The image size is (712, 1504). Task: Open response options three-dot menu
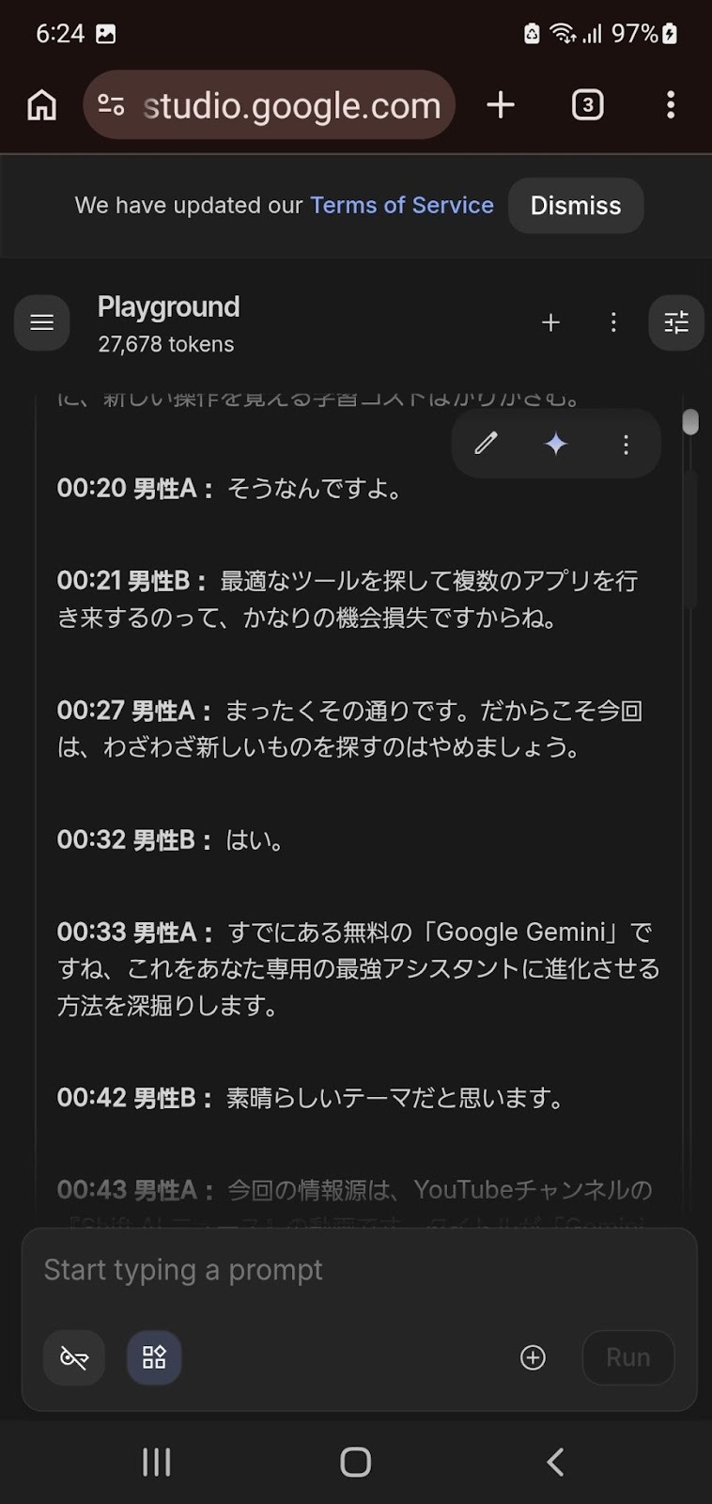pyautogui.click(x=626, y=444)
